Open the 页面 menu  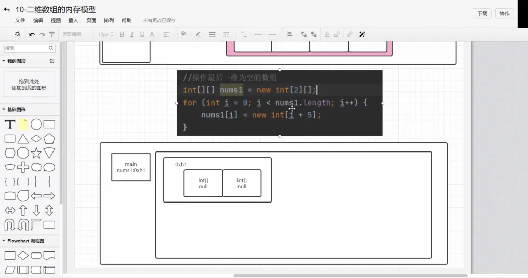(91, 20)
